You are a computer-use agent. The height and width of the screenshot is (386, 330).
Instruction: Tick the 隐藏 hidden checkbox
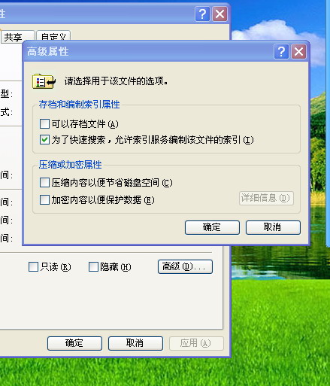click(x=93, y=267)
